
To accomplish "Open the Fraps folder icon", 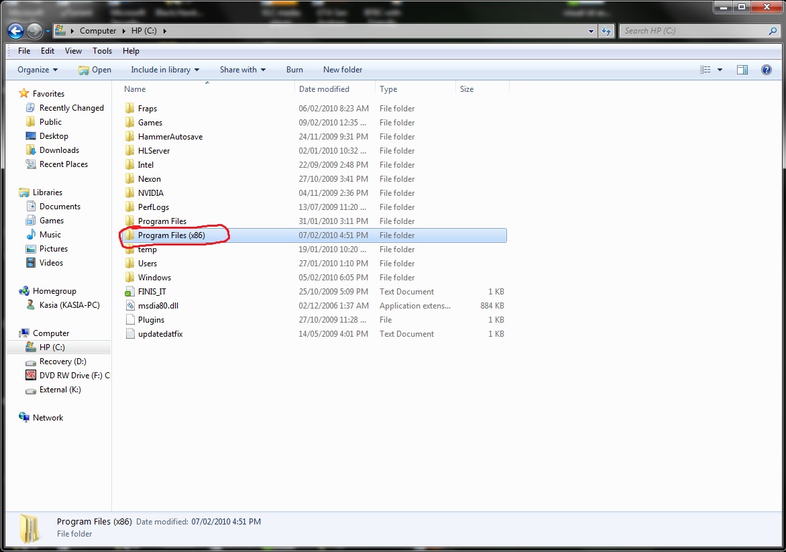I will (130, 108).
